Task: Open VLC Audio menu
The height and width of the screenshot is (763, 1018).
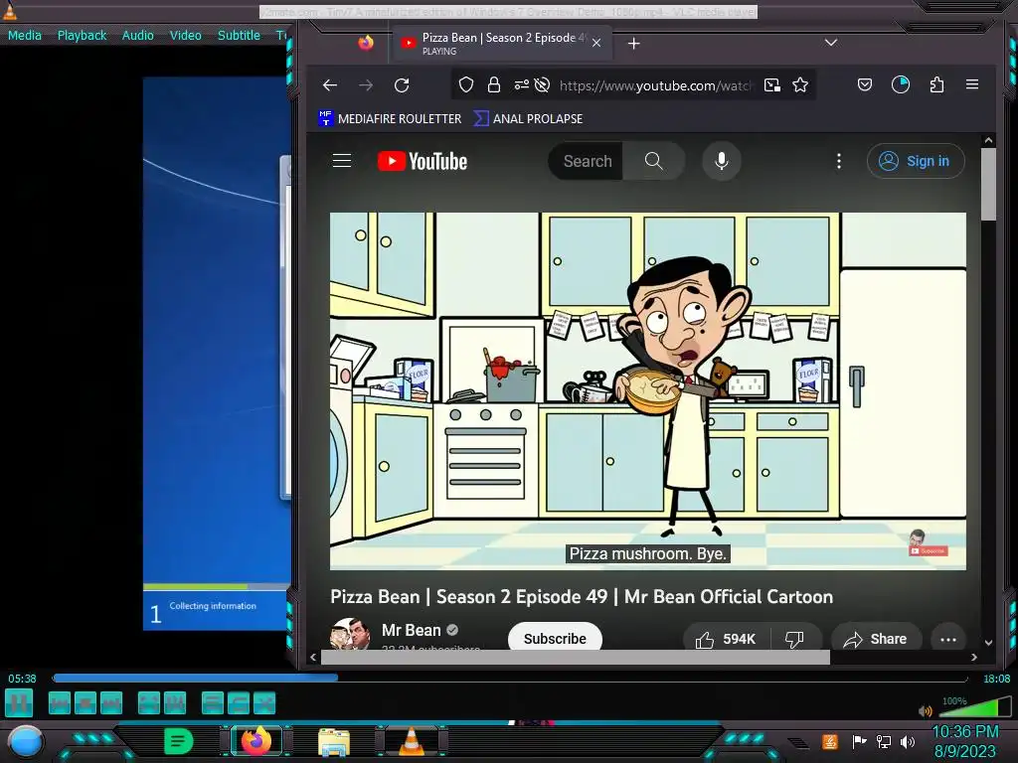Action: click(137, 35)
